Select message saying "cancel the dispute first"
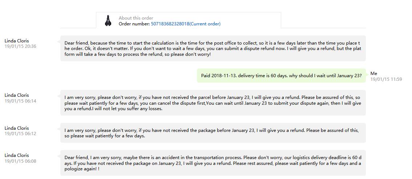Screen dimensions: 412x179 coord(213,103)
